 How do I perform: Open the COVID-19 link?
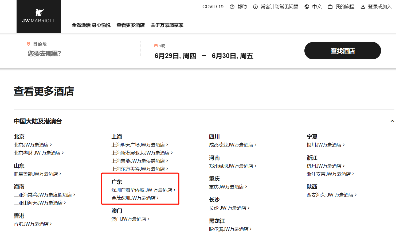tap(213, 7)
